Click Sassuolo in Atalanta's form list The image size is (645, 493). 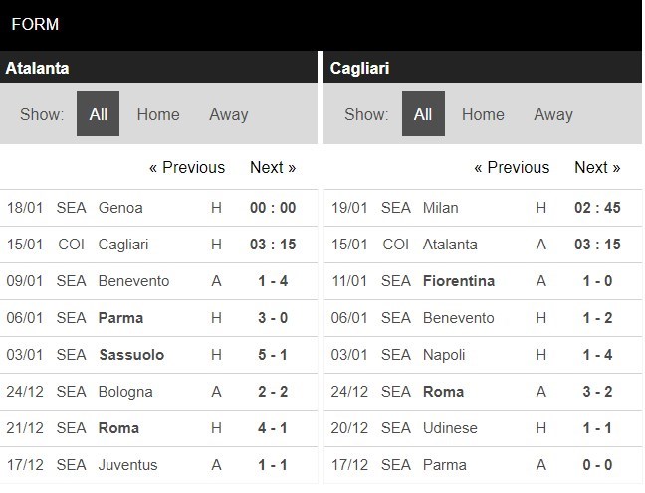(131, 355)
